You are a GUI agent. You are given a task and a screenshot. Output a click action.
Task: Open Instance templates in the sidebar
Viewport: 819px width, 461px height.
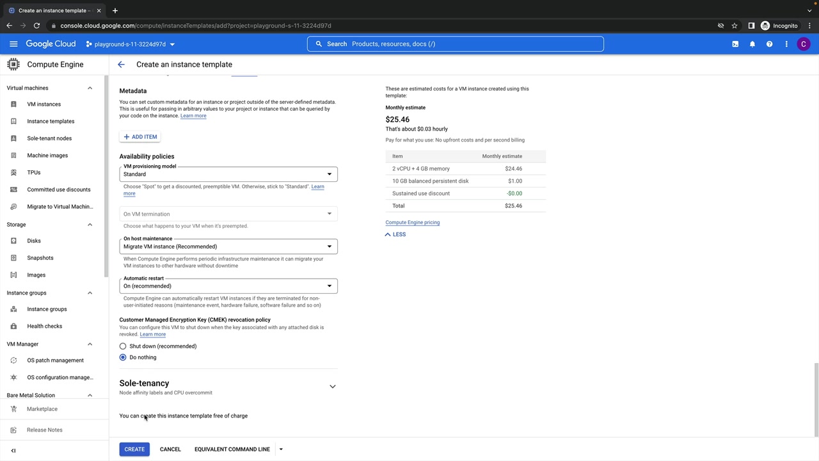51,122
